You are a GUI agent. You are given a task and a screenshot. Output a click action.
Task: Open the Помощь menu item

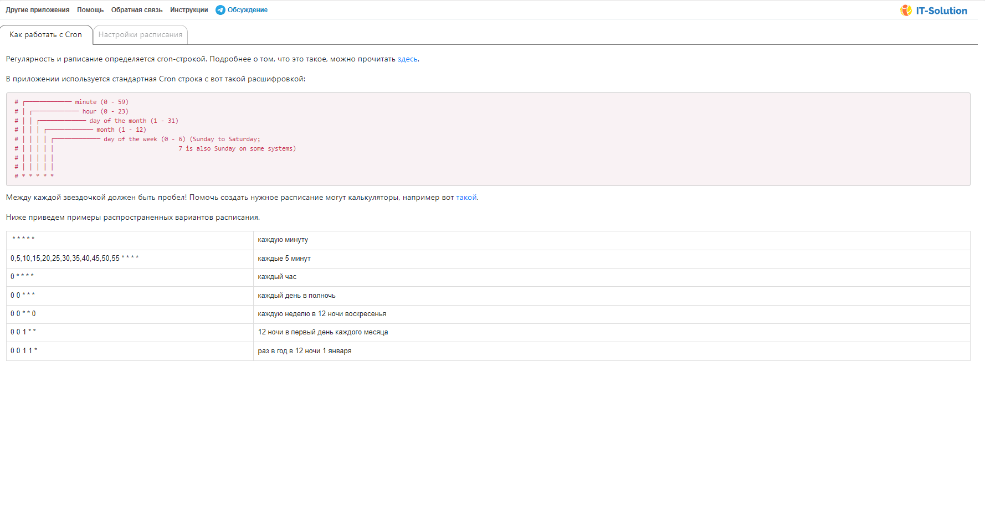click(90, 10)
